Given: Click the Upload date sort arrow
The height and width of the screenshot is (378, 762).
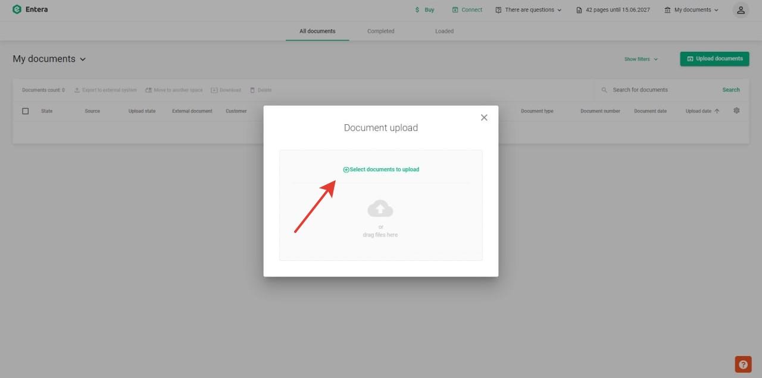Looking at the screenshot, I should click(717, 111).
